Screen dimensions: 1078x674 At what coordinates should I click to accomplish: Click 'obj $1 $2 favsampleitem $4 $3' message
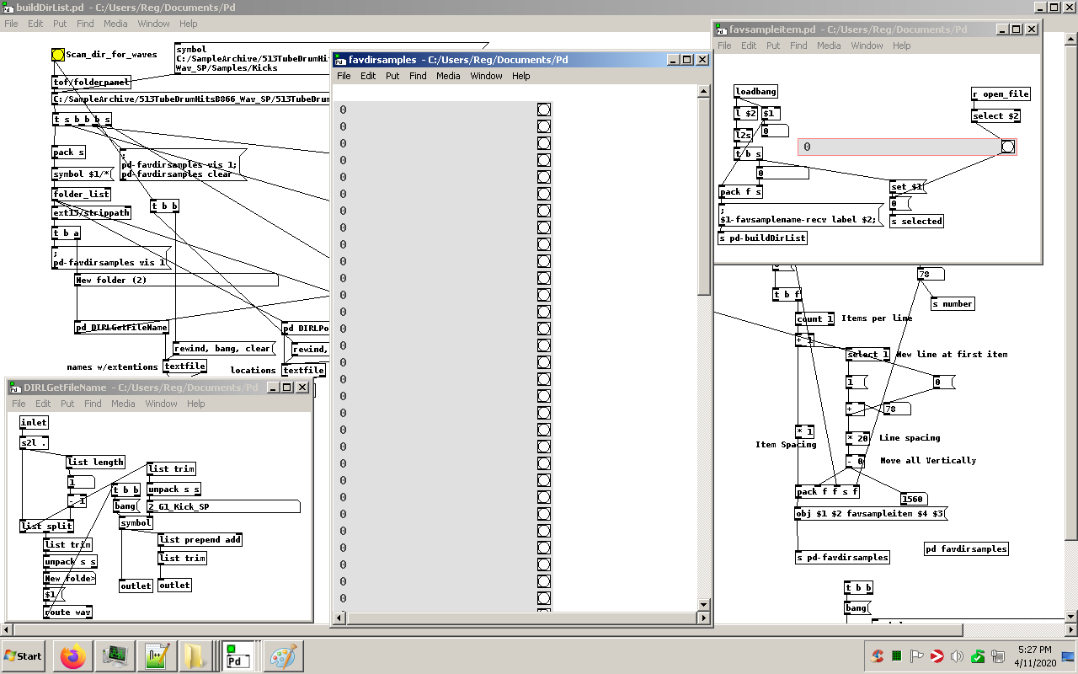coord(872,513)
